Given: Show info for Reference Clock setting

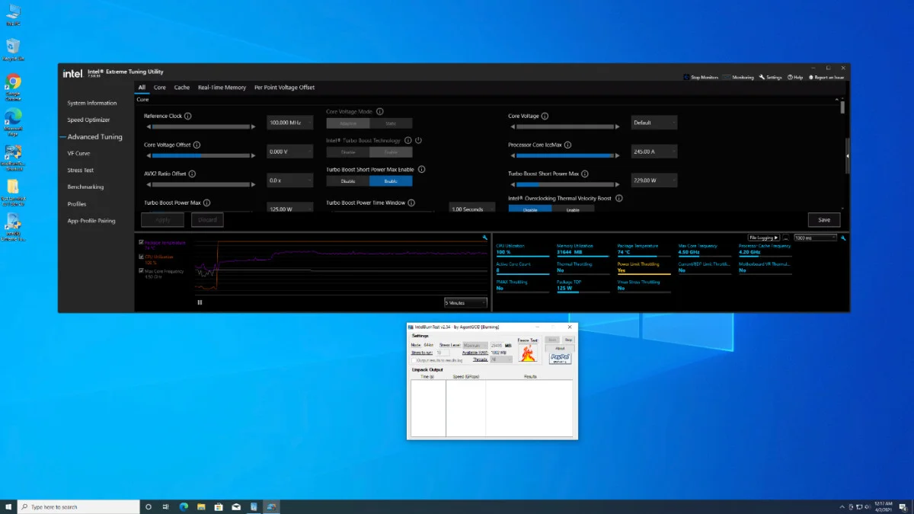Looking at the screenshot, I should 188,117.
